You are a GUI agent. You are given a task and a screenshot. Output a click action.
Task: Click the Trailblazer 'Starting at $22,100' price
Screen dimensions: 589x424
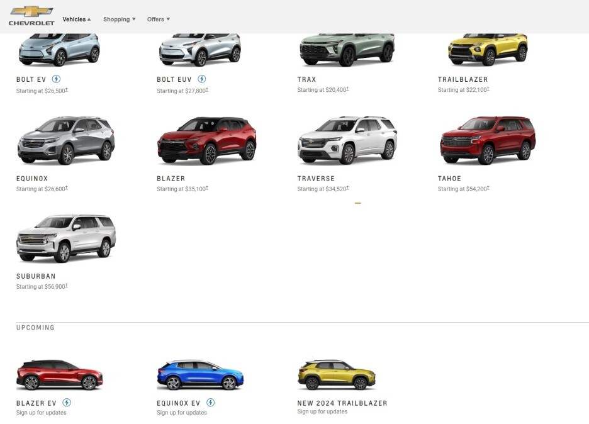(x=464, y=90)
